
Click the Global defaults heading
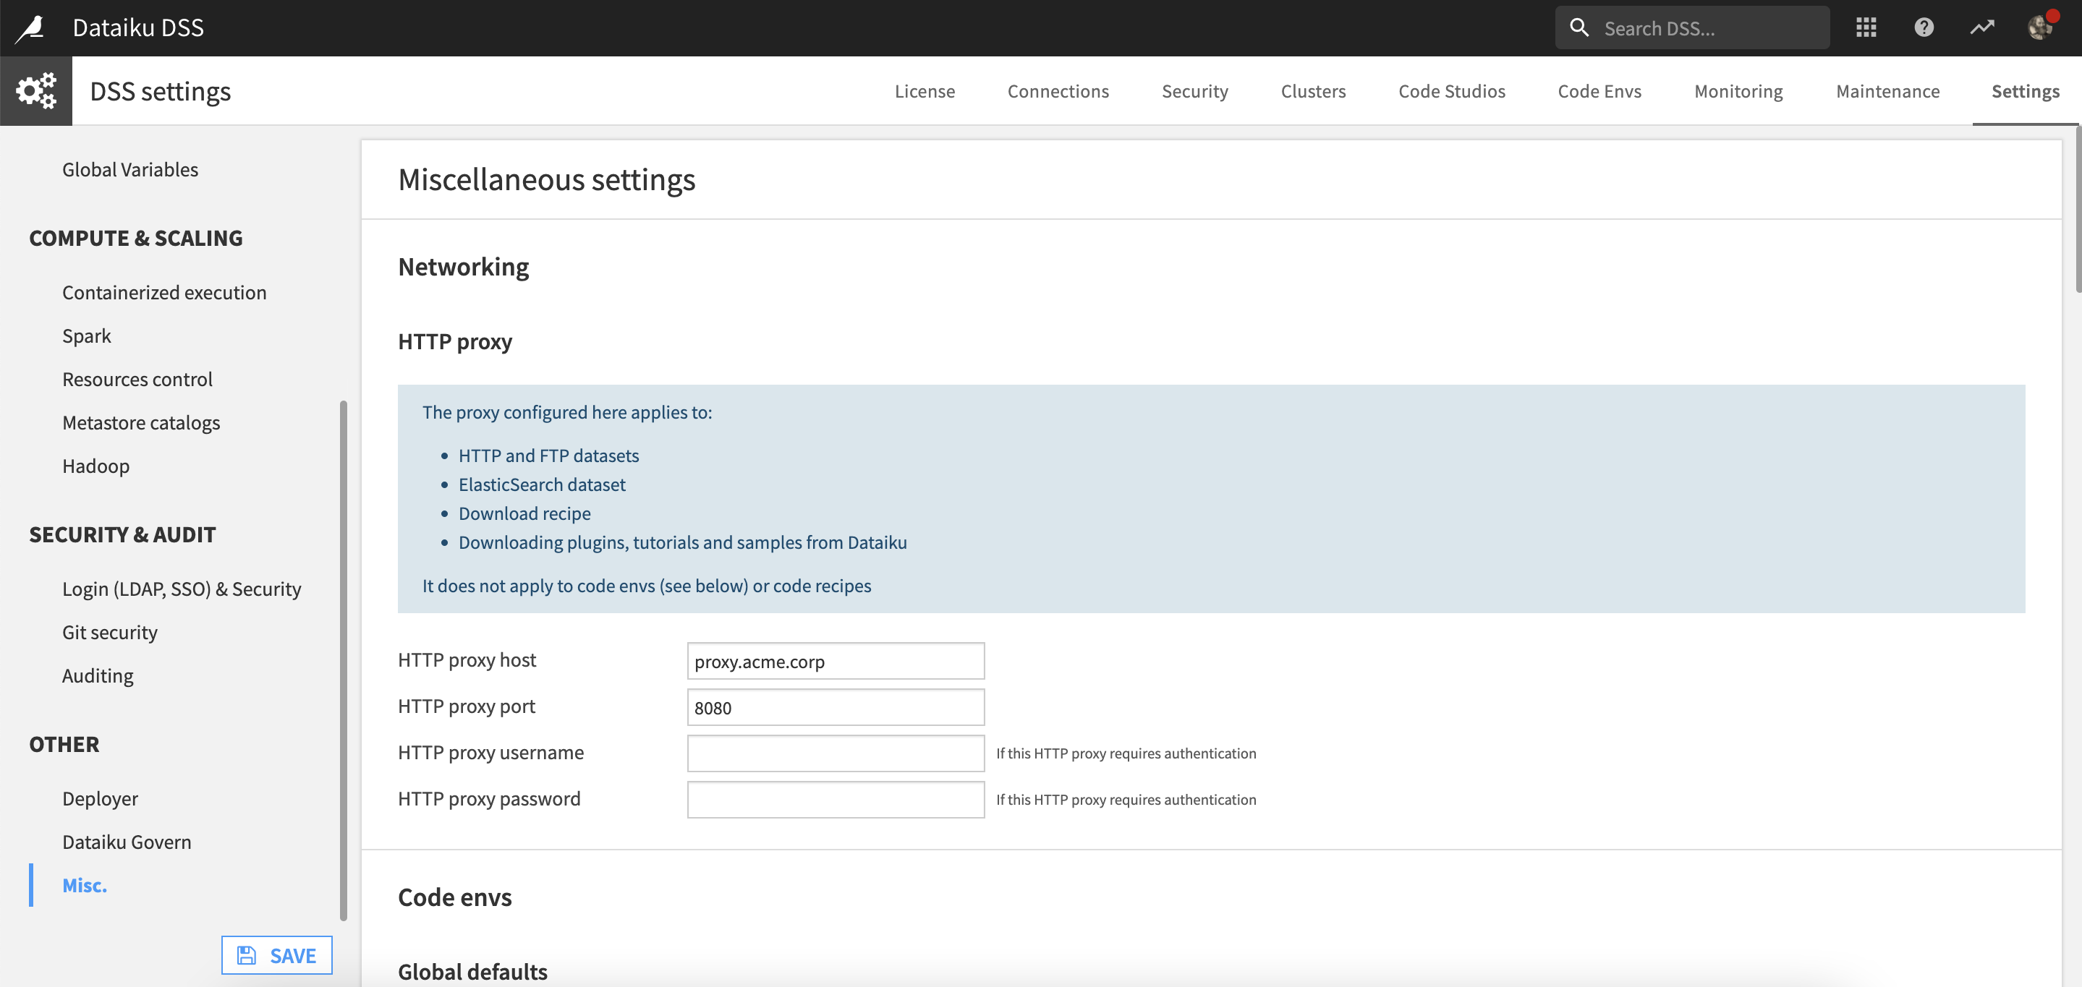pos(472,972)
